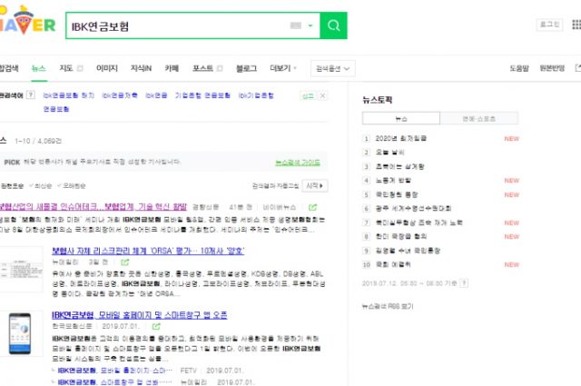This screenshot has height=386, width=581.
Task: Select the latest-first sort option
Action: [39, 185]
